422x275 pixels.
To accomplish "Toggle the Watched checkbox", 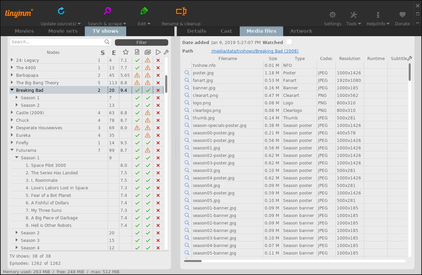I will click(289, 42).
